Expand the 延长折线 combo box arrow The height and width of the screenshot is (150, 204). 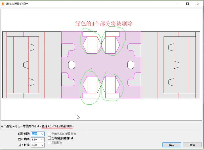(42, 145)
